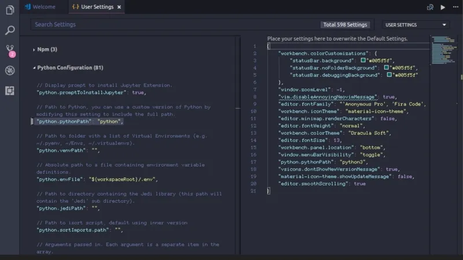
Task: Click the edit marker beside python.pythonPath default
Action: pyautogui.click(x=32, y=121)
